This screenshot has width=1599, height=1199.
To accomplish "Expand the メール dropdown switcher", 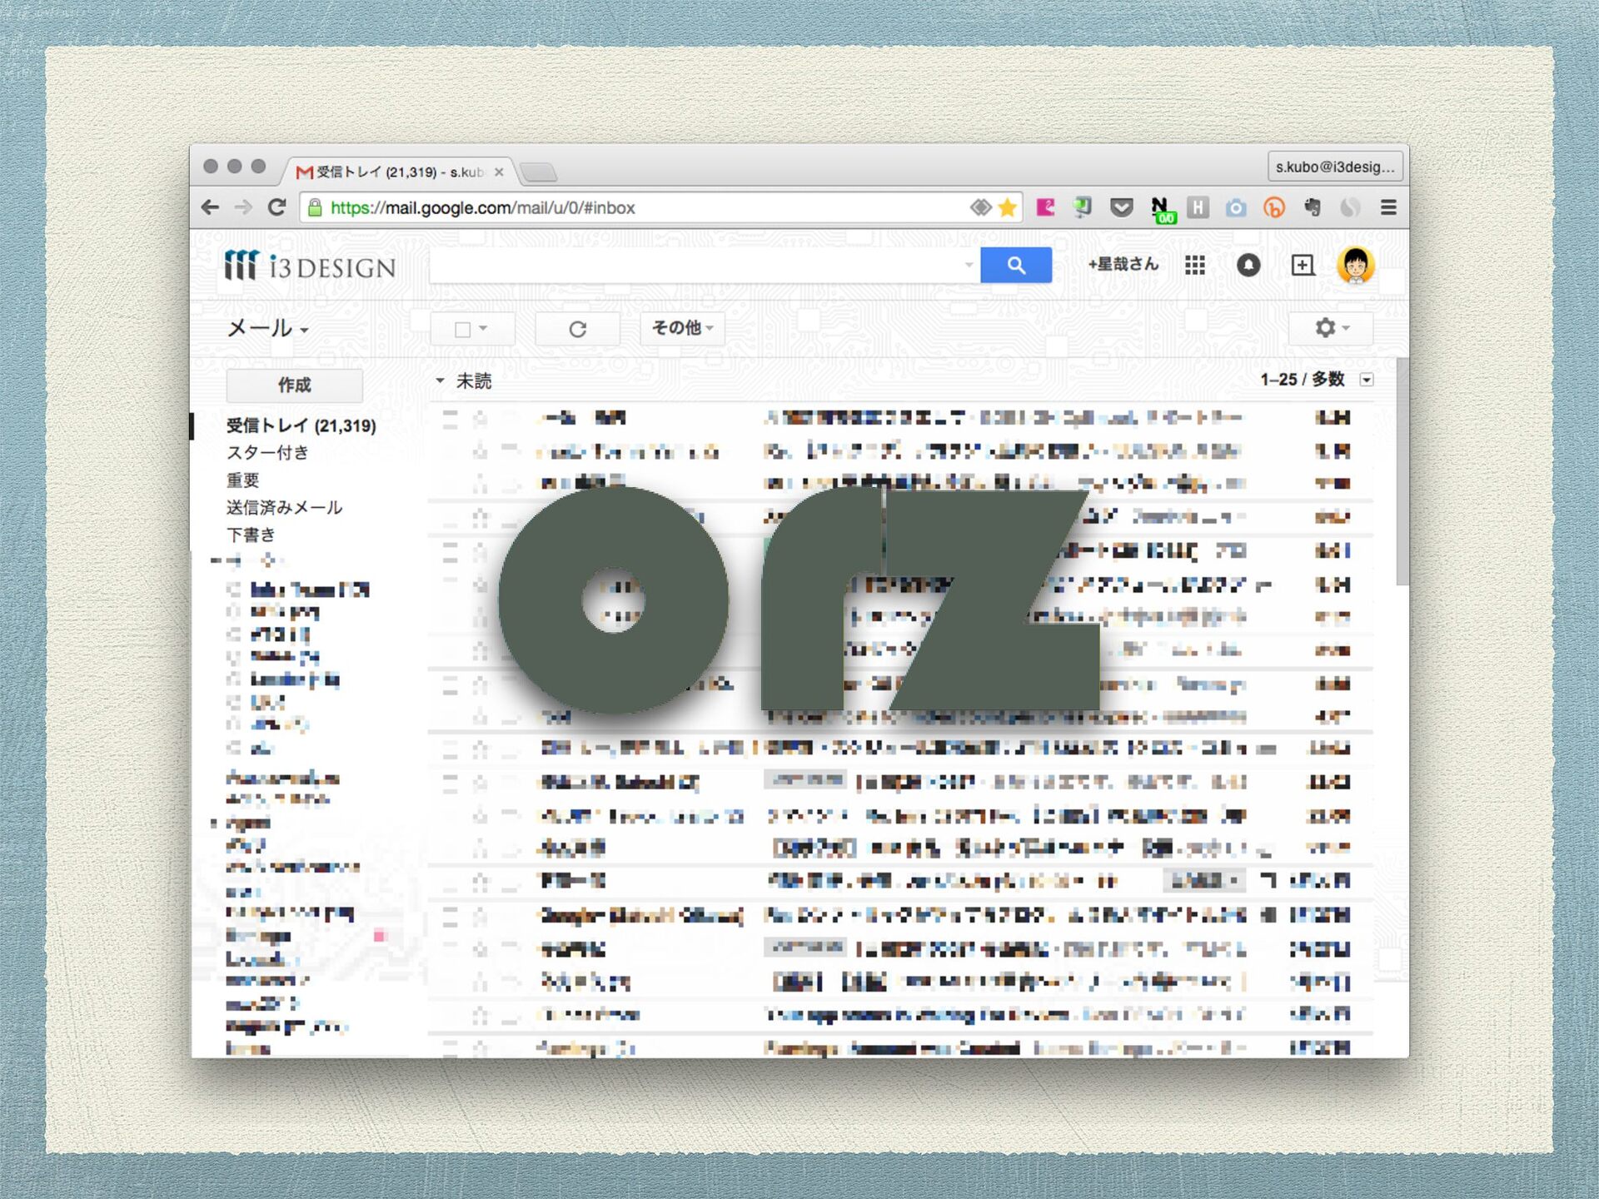I will 268,329.
